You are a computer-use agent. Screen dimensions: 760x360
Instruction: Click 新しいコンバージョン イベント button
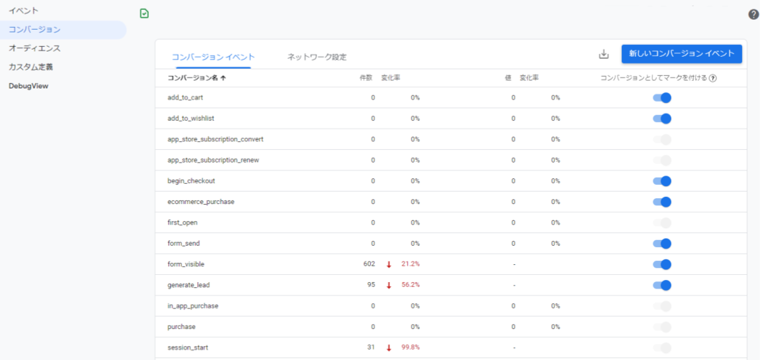(x=681, y=54)
